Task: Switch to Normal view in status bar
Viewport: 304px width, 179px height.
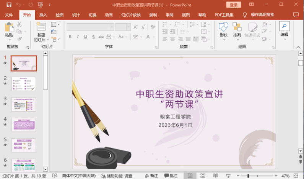Action: [190, 176]
